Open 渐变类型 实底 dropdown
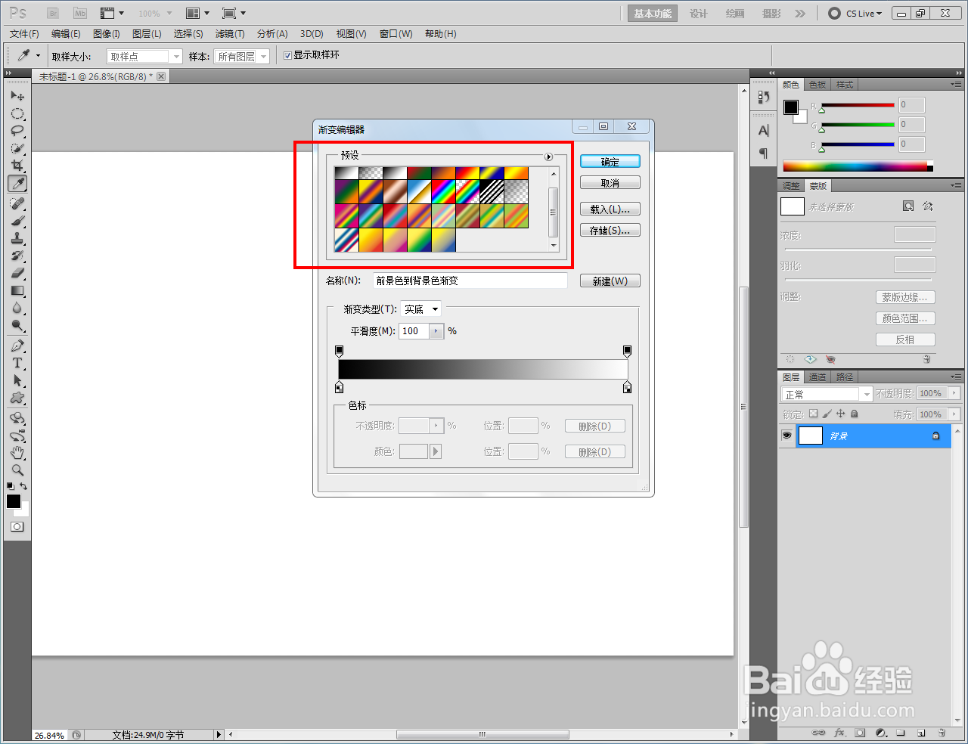The height and width of the screenshot is (744, 968). [420, 309]
